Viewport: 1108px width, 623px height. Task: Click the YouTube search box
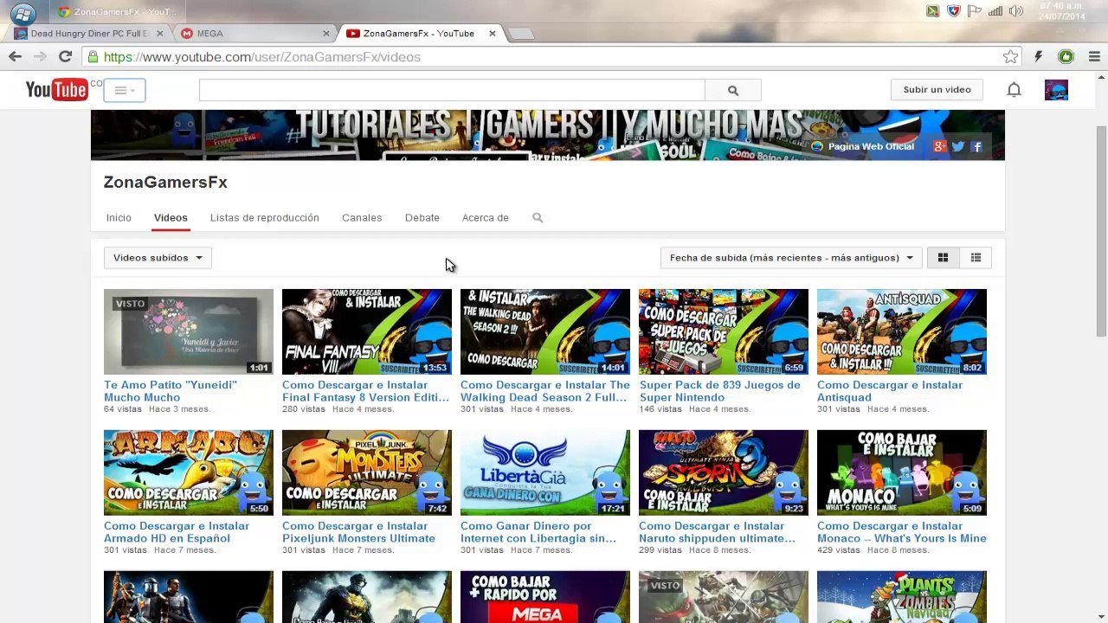click(x=452, y=90)
